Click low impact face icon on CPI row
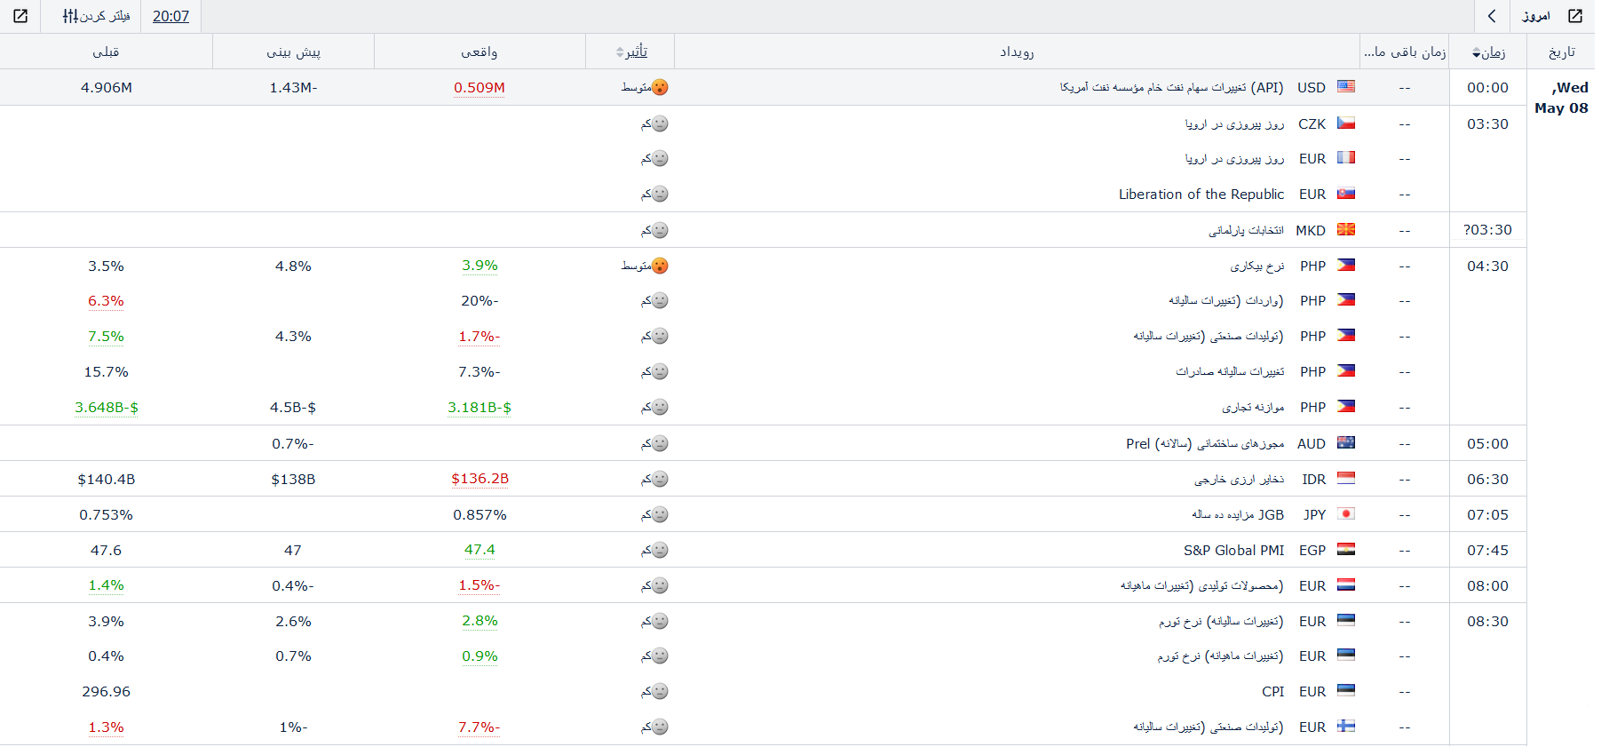Viewport: 1601px width, 747px height. tap(660, 691)
